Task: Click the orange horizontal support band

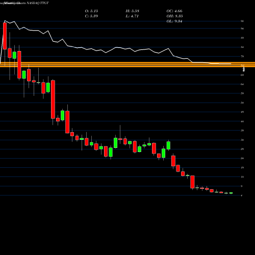Action: click(x=127, y=65)
